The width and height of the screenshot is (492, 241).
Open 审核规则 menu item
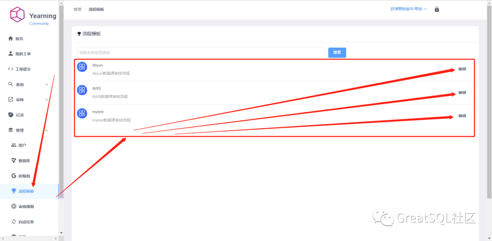pyautogui.click(x=26, y=206)
